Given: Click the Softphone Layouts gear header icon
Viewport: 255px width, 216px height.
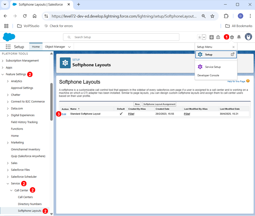Looking at the screenshot, I should [65, 63].
